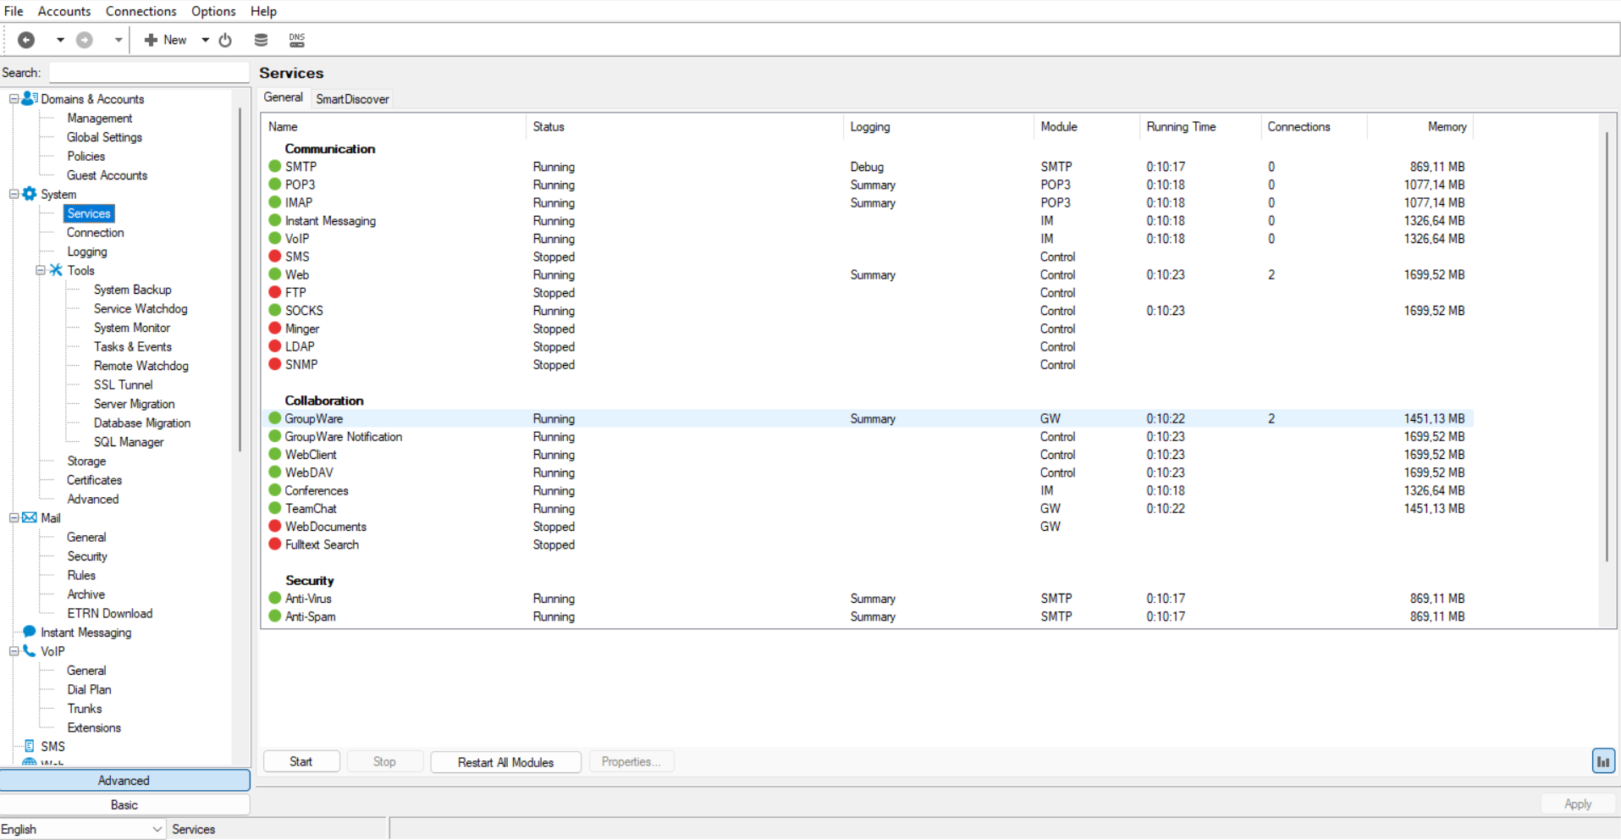Screen dimensions: 1621x840
Task: Open the database stack toolbar icon
Action: pyautogui.click(x=261, y=40)
